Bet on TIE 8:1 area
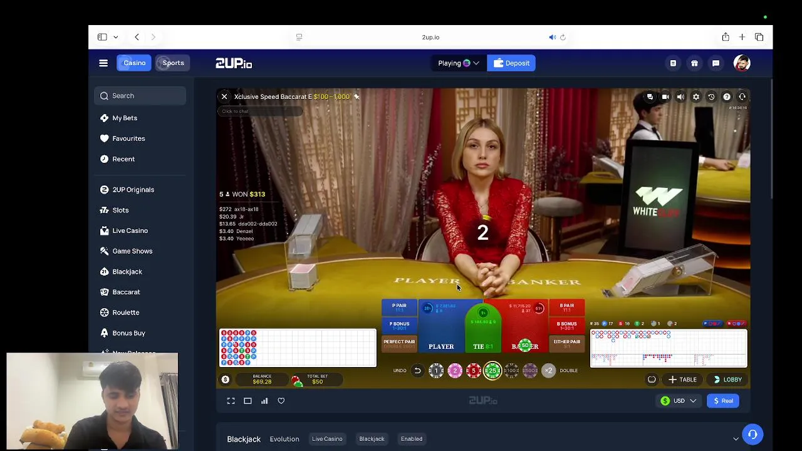 coord(482,329)
